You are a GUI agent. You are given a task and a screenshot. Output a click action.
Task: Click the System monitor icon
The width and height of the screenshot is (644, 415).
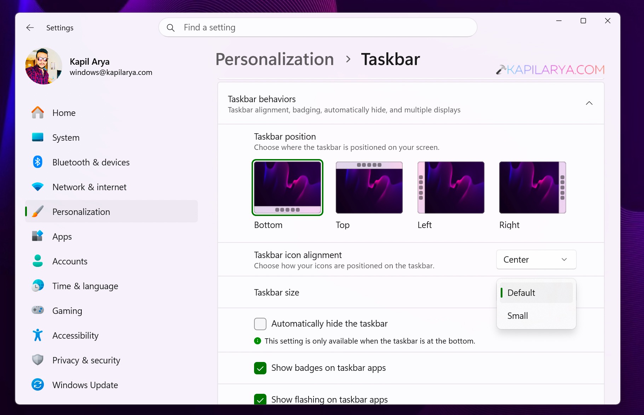click(38, 137)
